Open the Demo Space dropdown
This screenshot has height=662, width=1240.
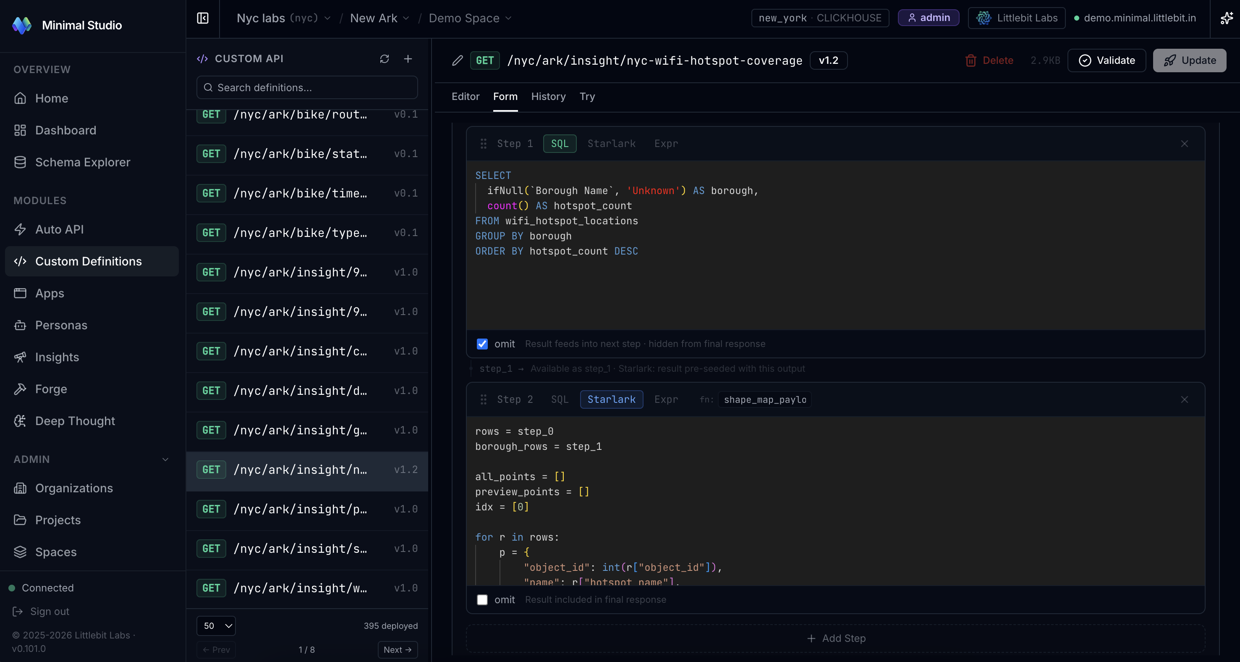pyautogui.click(x=470, y=18)
